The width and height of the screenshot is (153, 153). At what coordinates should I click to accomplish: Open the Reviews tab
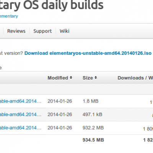tap(16, 31)
